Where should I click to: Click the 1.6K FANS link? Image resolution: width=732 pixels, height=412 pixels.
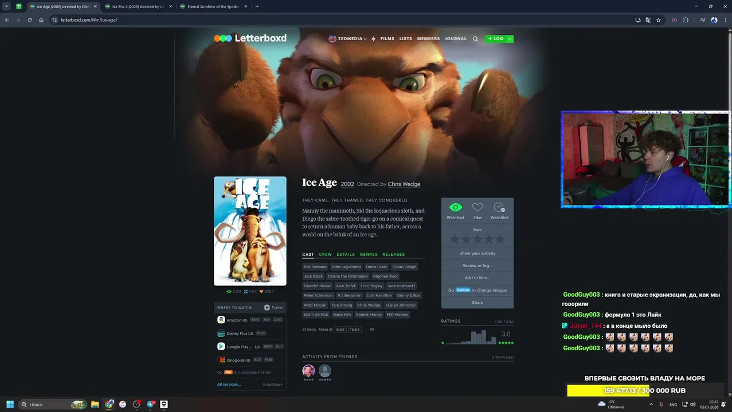504,322
